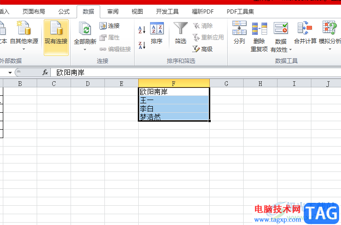Click the From Other Sources (自其他来源) icon
The width and height of the screenshot is (341, 225).
pyautogui.click(x=24, y=28)
